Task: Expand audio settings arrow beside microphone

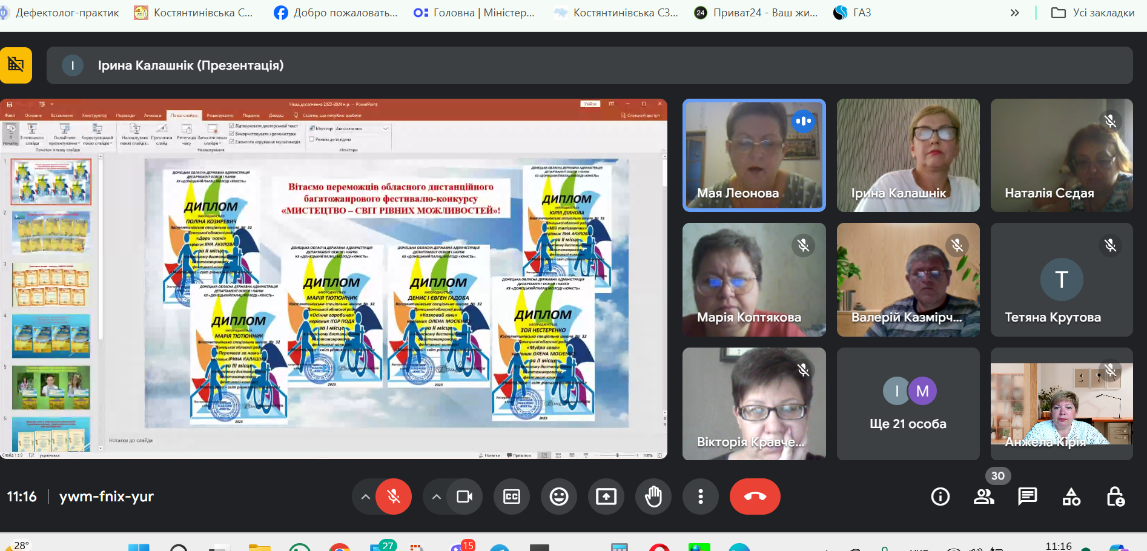Action: tap(365, 497)
